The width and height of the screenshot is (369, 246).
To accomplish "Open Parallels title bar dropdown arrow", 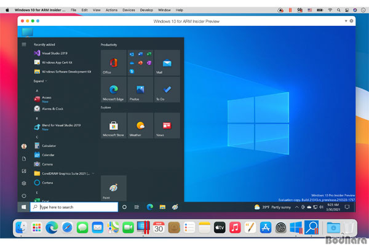I will pyautogui.click(x=346, y=21).
